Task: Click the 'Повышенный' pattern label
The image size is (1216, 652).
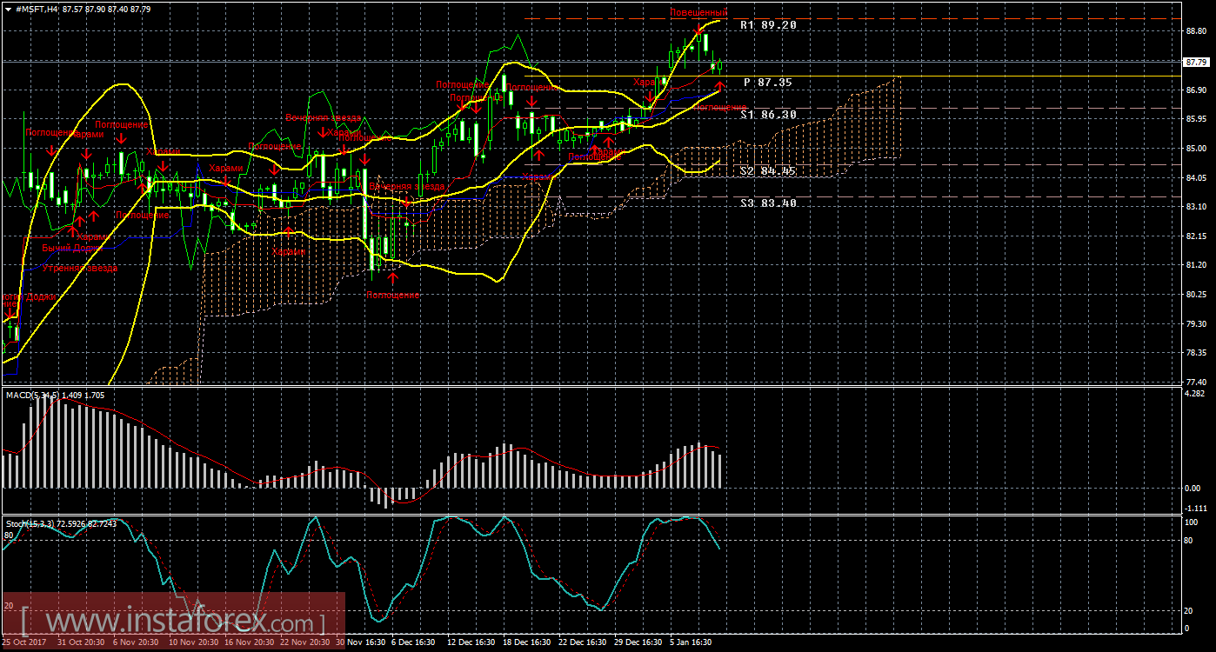Action: (698, 12)
